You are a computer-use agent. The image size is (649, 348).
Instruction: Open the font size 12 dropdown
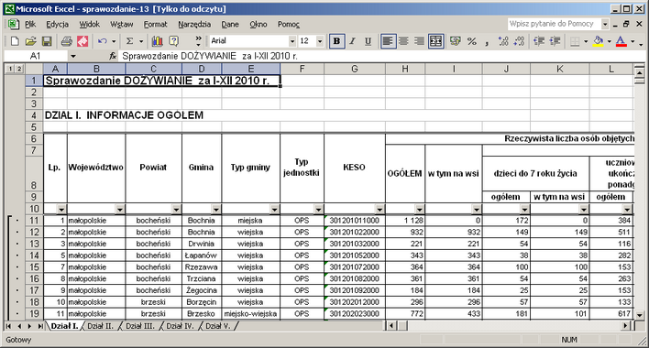[x=320, y=41]
